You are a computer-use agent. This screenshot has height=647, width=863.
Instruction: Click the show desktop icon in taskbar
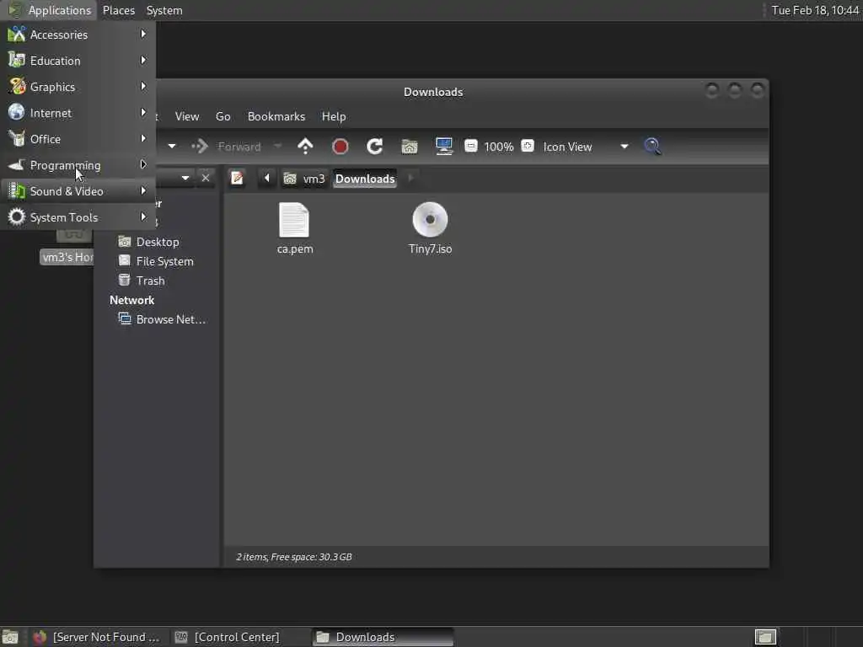point(10,637)
